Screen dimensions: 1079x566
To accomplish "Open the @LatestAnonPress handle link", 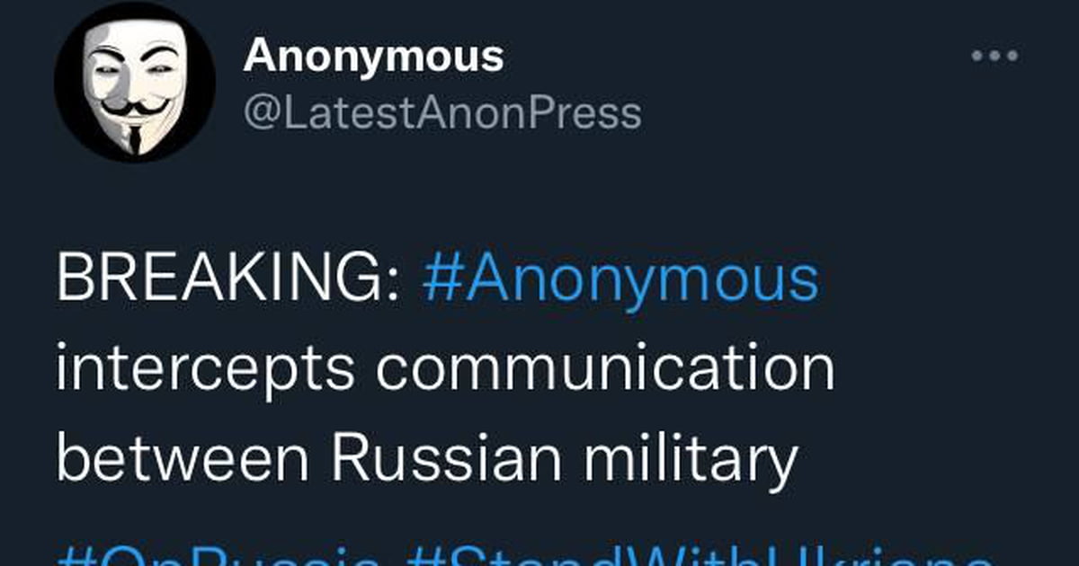I will coord(442,114).
